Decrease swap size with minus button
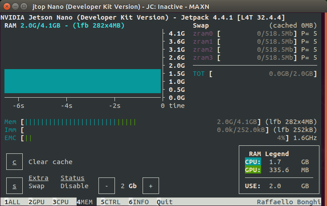The image size is (327, 206). click(x=106, y=186)
